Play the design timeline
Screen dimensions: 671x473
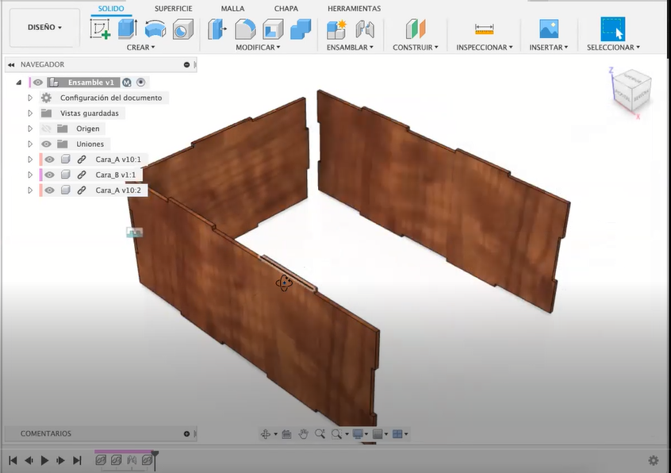coord(44,460)
